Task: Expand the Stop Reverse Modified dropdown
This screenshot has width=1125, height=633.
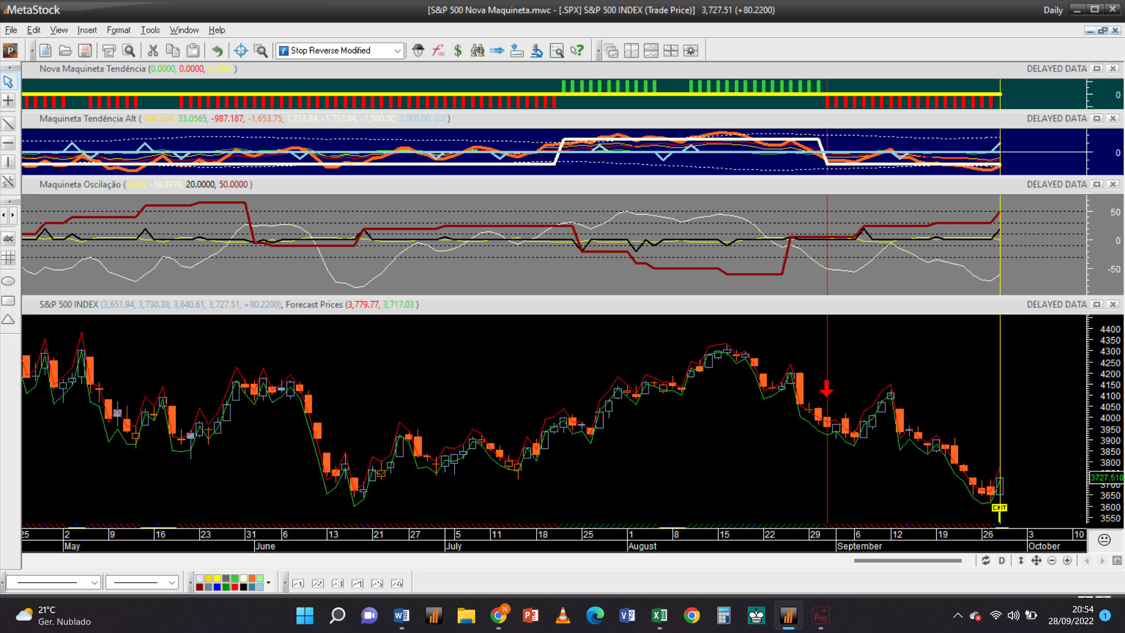Action: click(397, 51)
